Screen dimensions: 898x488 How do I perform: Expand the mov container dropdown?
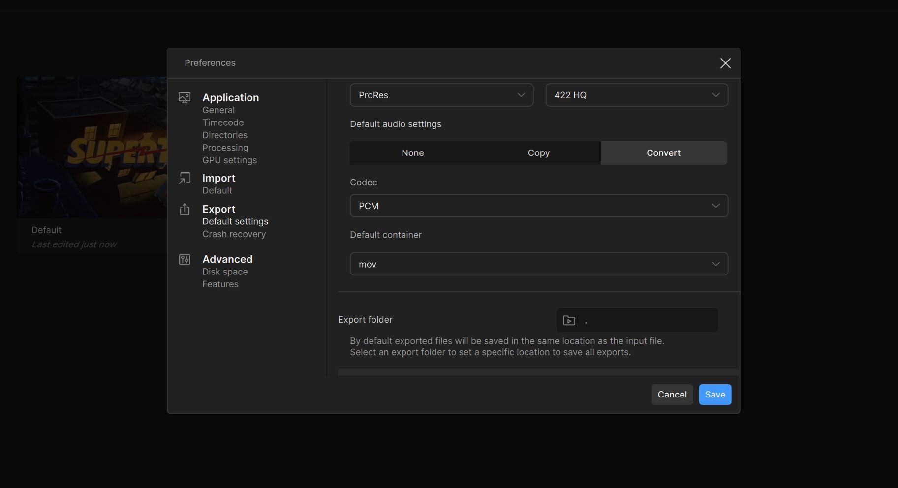coord(538,264)
